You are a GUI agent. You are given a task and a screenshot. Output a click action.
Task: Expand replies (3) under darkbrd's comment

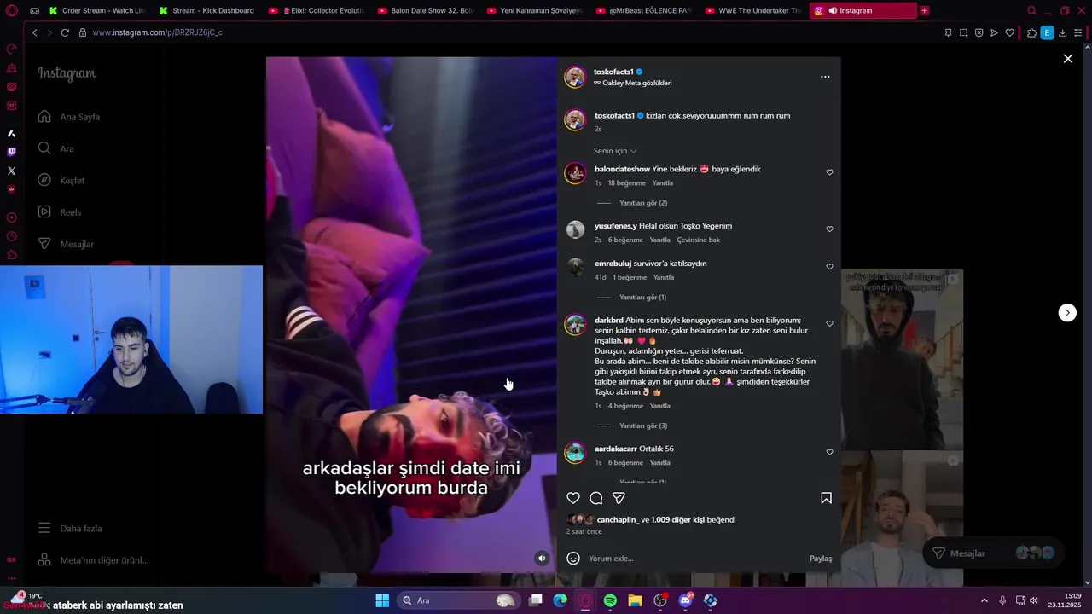pos(643,426)
